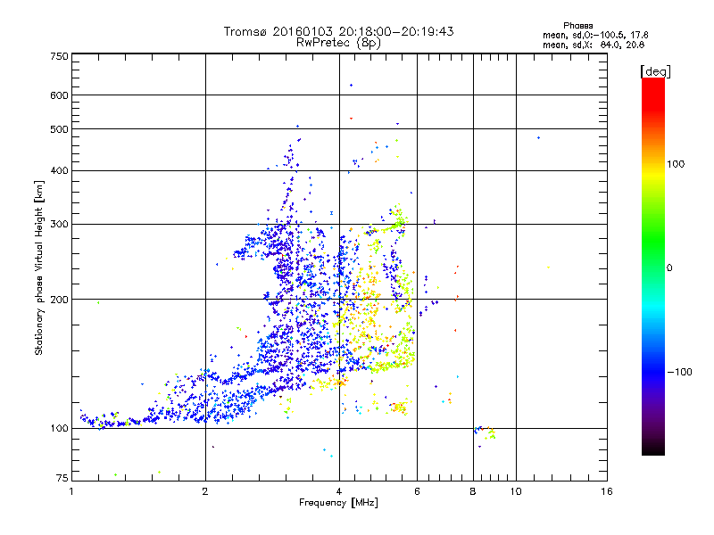Click x-axis tick label '4'
The width and height of the screenshot is (714, 535).
click(x=339, y=491)
